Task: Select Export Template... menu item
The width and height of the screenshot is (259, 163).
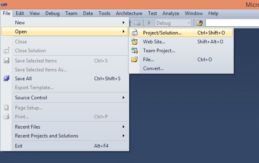Action: pos(64,88)
